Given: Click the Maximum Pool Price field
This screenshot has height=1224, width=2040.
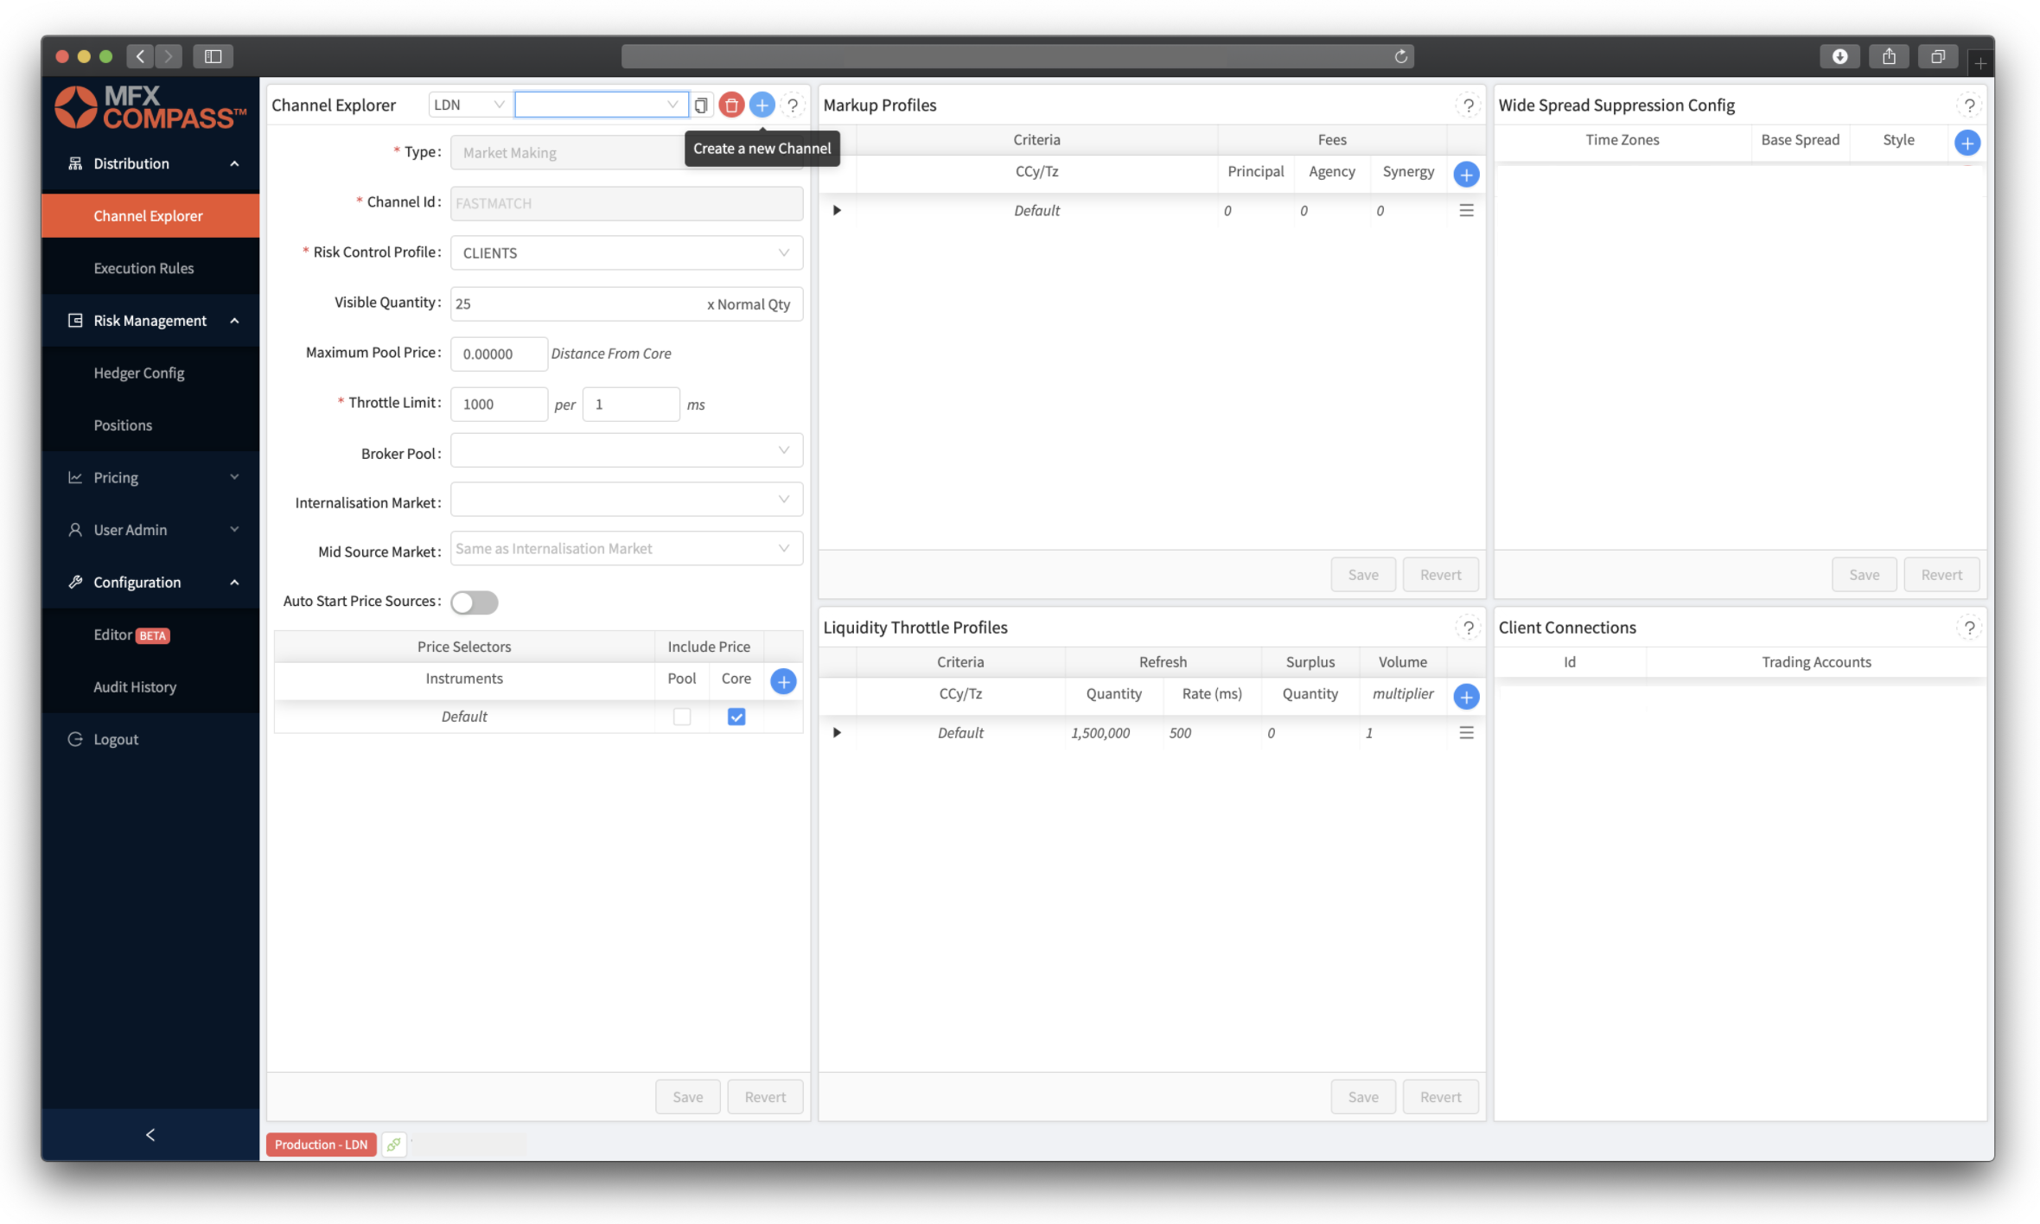Looking at the screenshot, I should pyautogui.click(x=499, y=354).
